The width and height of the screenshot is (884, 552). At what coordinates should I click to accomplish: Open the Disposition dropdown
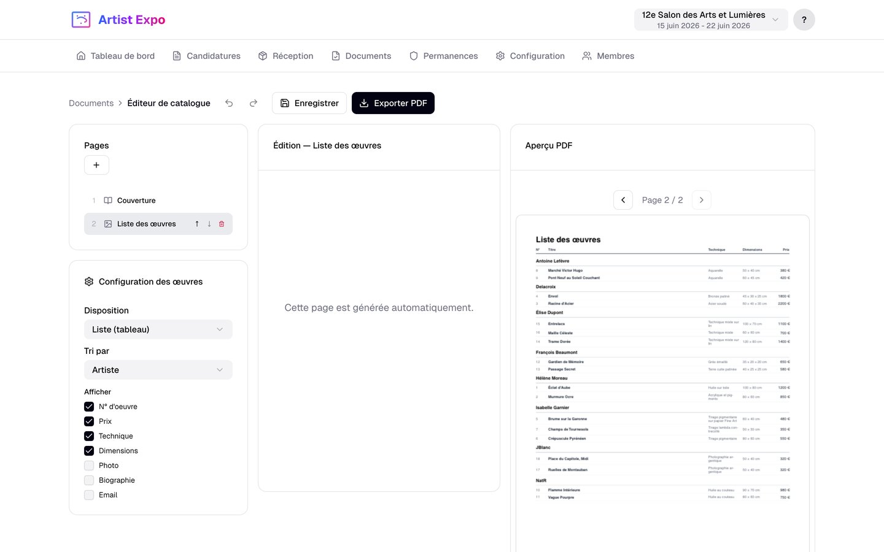(158, 329)
